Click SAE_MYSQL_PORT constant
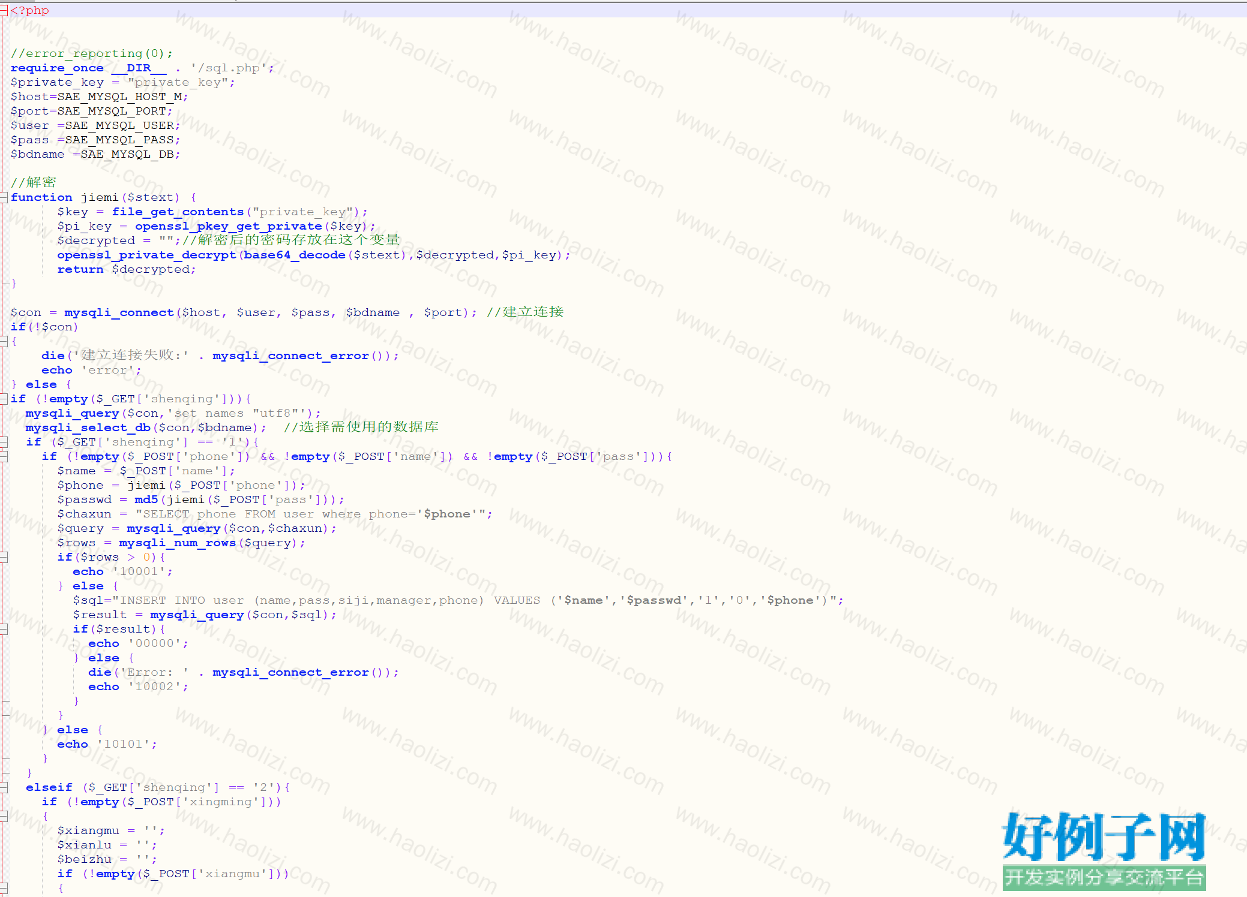Image resolution: width=1247 pixels, height=897 pixels. 112,111
